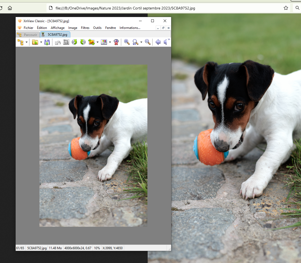Click the red-eye correction icon
This screenshot has width=301, height=263.
(116, 42)
